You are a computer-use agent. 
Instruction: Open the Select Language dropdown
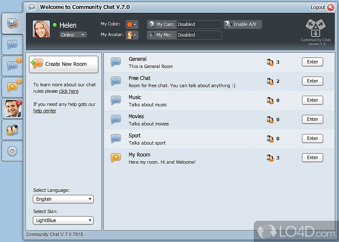click(x=63, y=199)
